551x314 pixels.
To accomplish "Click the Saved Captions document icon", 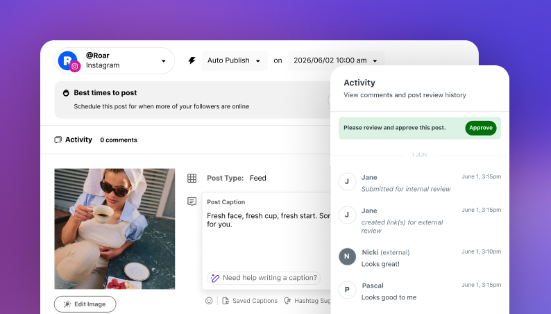I will 226,301.
